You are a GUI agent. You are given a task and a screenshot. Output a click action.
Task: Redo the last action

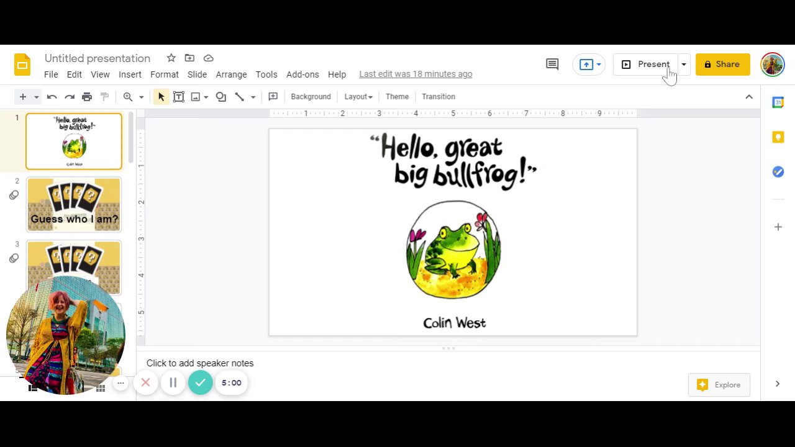(70, 96)
